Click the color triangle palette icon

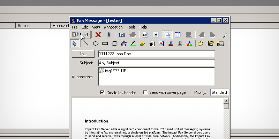(x=189, y=44)
